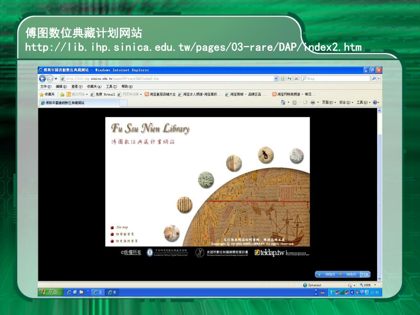Click the Read mail icon
This screenshot has height=315, width=420.
pyautogui.click(x=305, y=102)
